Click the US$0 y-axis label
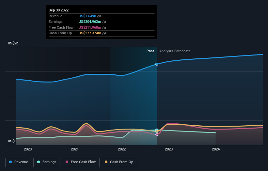268x171 pixels. click(x=12, y=141)
